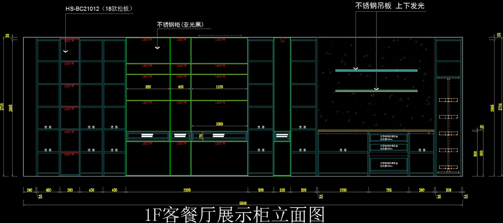503x223 pixels.
Task: Select the 240 dimension at bottom left
Action: coord(29,190)
